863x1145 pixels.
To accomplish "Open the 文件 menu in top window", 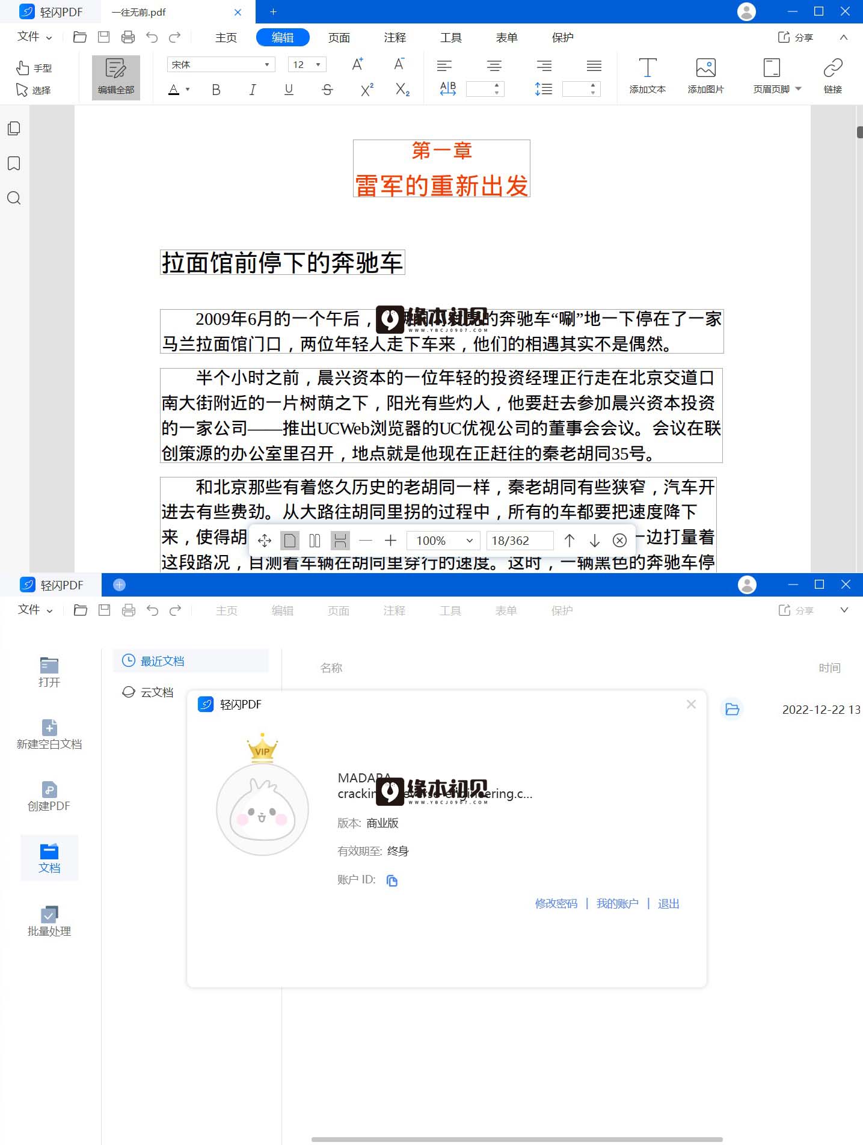I will pos(34,37).
